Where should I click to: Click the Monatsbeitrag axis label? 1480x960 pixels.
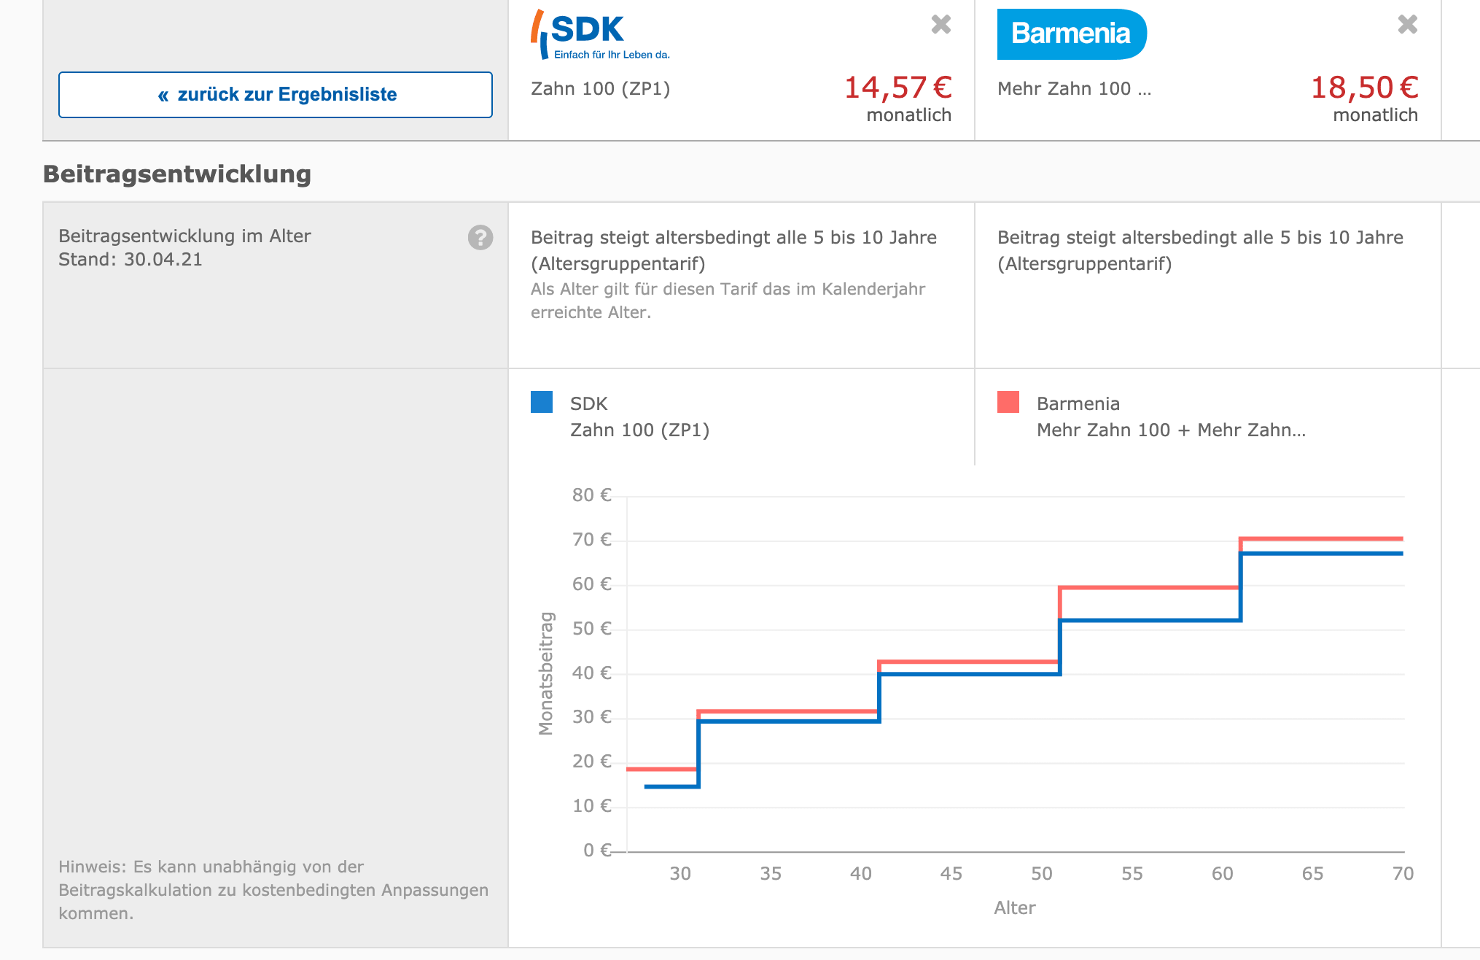point(546,673)
